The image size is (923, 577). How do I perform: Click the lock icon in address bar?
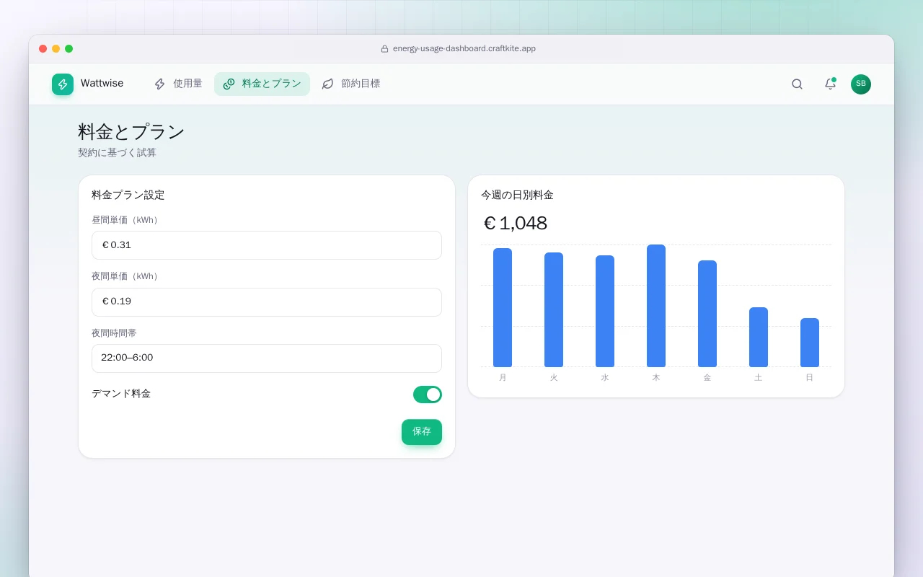click(x=385, y=49)
